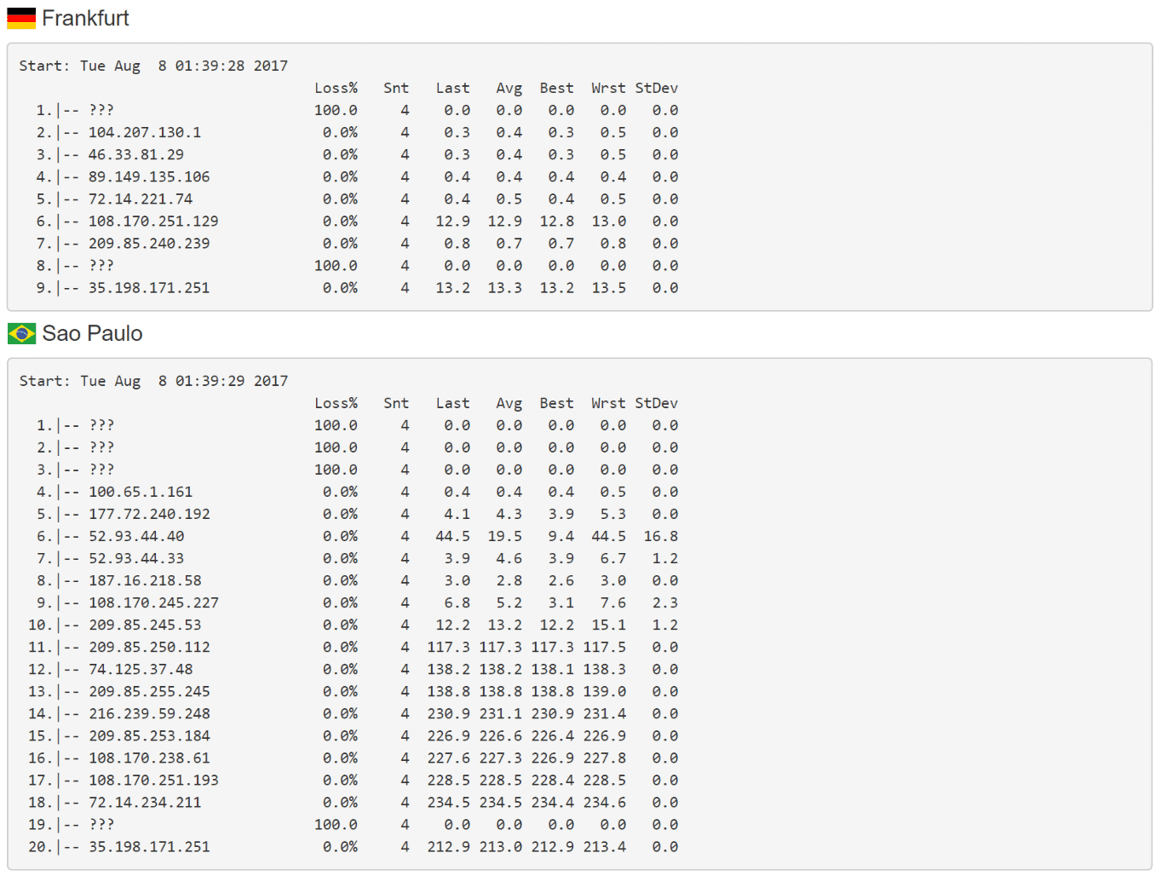Click IP 209.85.253.184 in Sao Paulo trace
Screen dimensions: 1161x876
(x=149, y=735)
